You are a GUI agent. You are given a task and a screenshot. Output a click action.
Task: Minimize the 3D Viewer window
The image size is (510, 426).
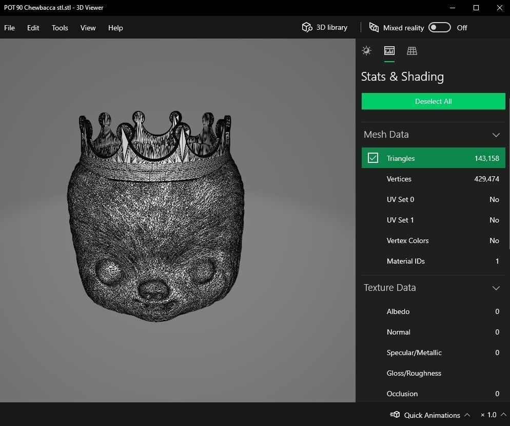[x=453, y=8]
